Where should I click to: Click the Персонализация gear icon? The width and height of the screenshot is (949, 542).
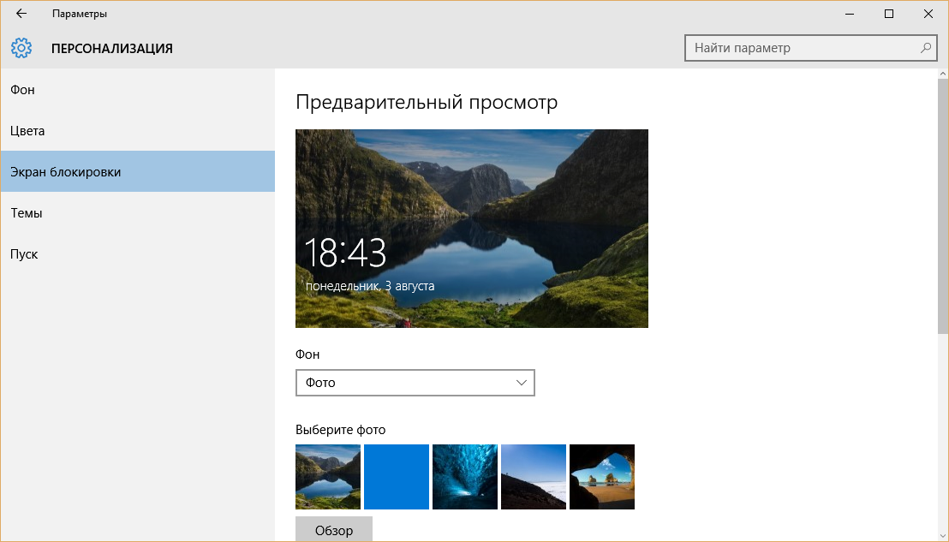(21, 48)
